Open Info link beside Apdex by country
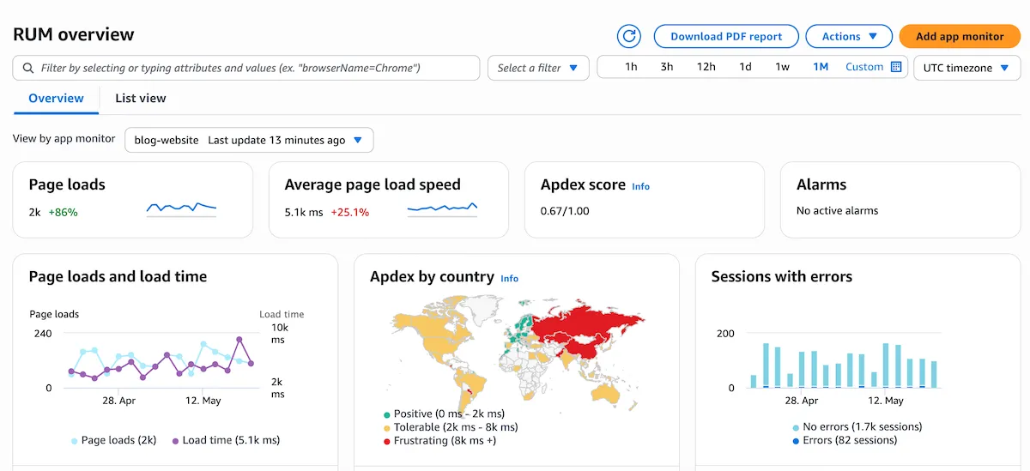Viewport: 1030px width, 471px height. coord(509,278)
